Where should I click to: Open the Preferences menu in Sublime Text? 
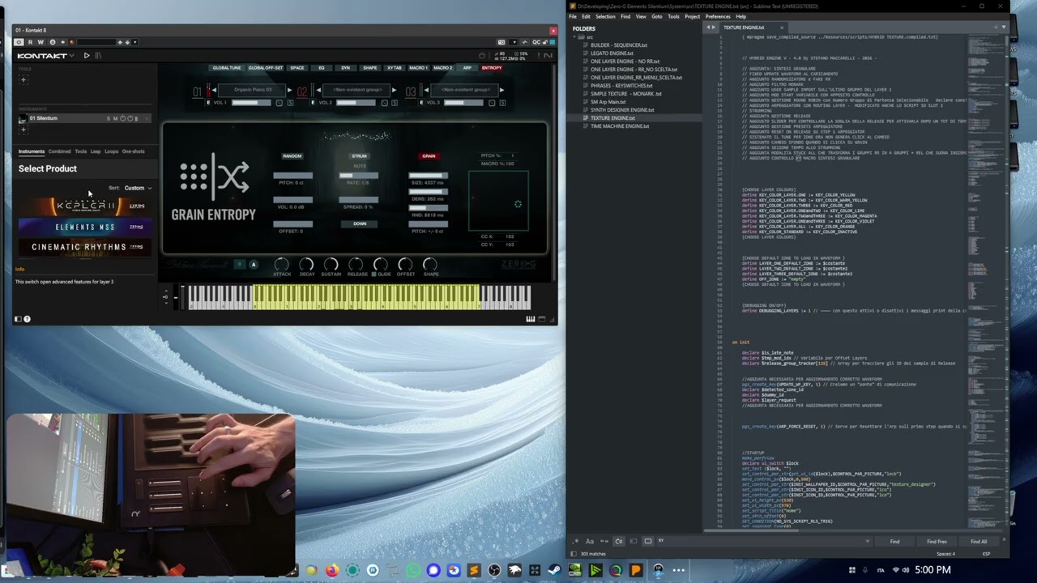click(718, 16)
